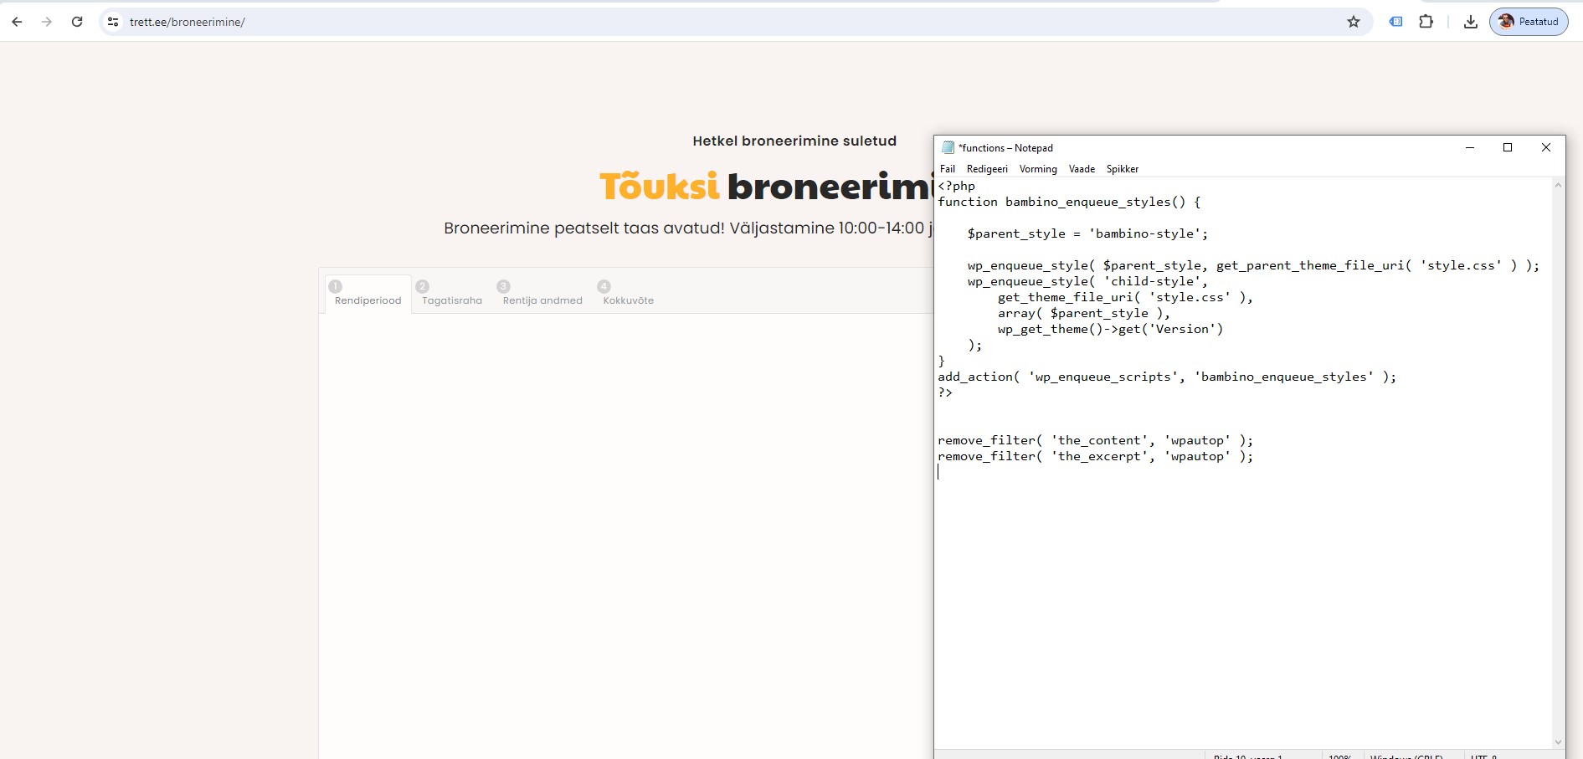The width and height of the screenshot is (1583, 759).
Task: Open browser extensions puzzle icon
Action: [1426, 22]
